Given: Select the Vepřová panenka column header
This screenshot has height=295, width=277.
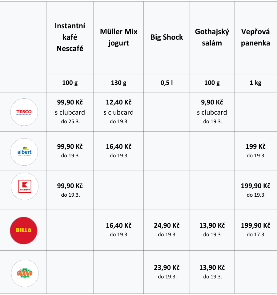Looking at the screenshot, I should click(255, 37).
